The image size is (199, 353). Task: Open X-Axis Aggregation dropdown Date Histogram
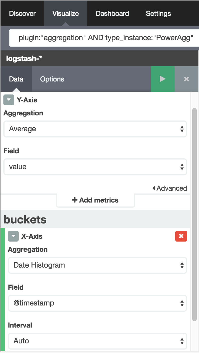pos(98,265)
